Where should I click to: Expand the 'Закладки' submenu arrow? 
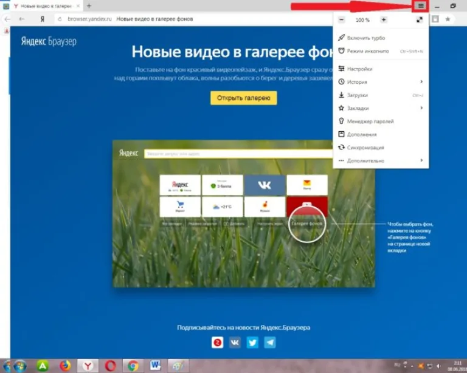click(x=421, y=108)
